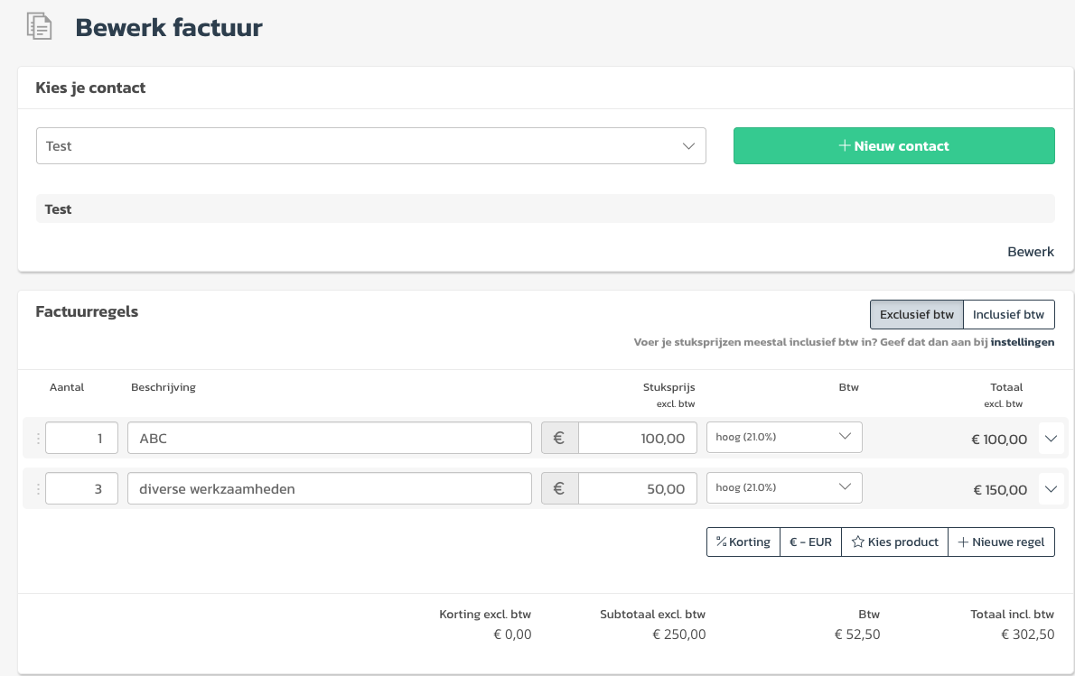Open Kies product with the star icon
The image size is (1075, 676).
tap(894, 542)
